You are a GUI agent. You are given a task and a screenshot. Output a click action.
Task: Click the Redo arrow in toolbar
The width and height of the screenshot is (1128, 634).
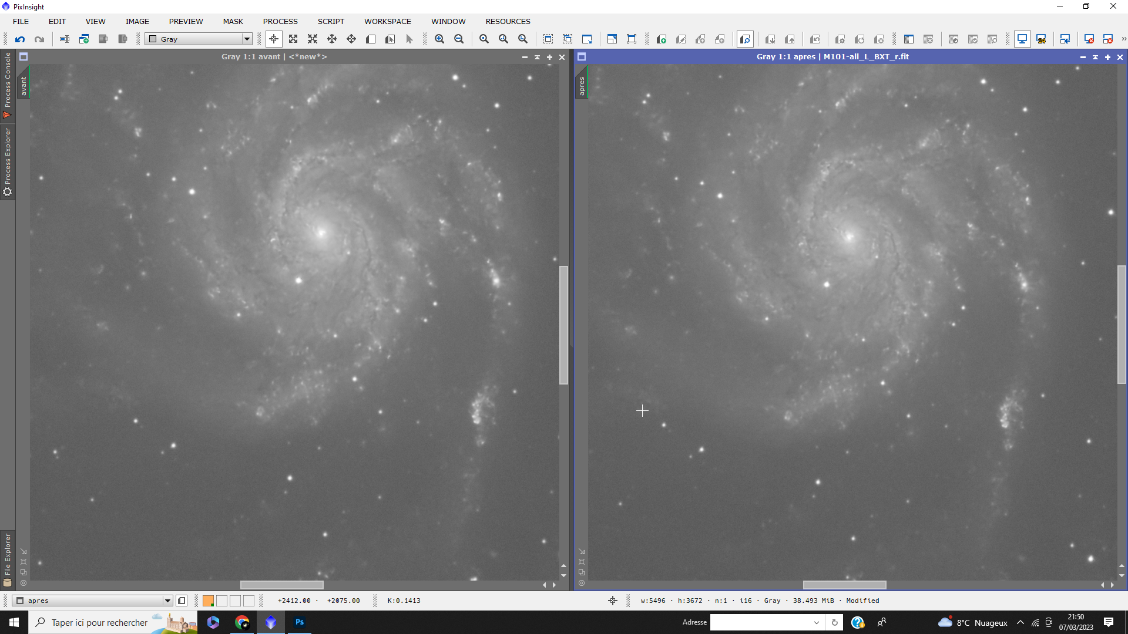click(x=39, y=39)
